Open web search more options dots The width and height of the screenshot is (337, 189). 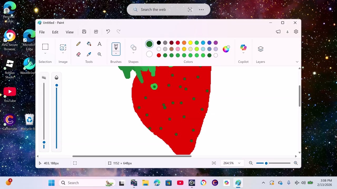(x=201, y=9)
